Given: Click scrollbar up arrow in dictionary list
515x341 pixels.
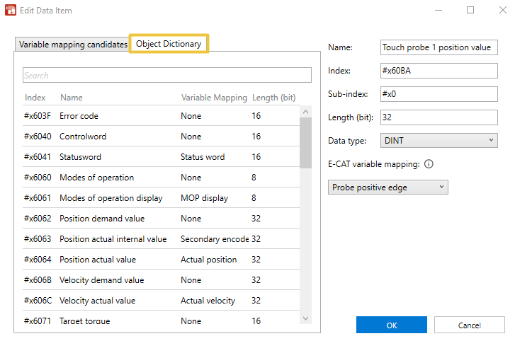Looking at the screenshot, I should tap(306, 111).
